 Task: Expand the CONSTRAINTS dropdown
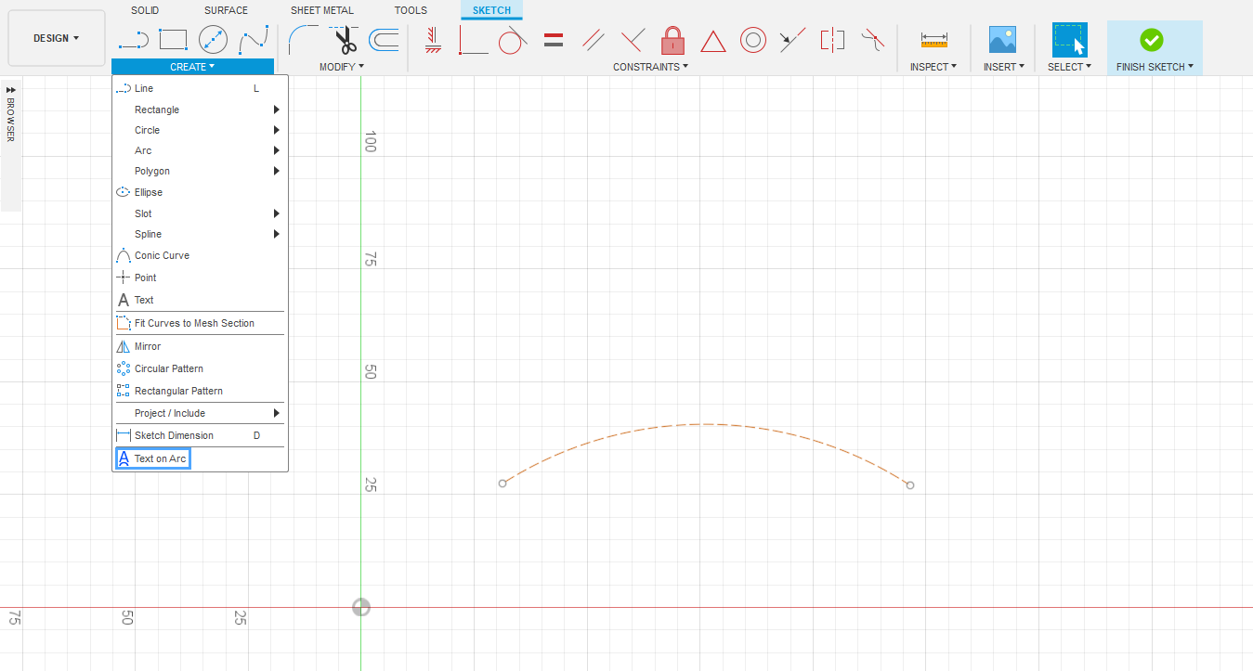650,67
